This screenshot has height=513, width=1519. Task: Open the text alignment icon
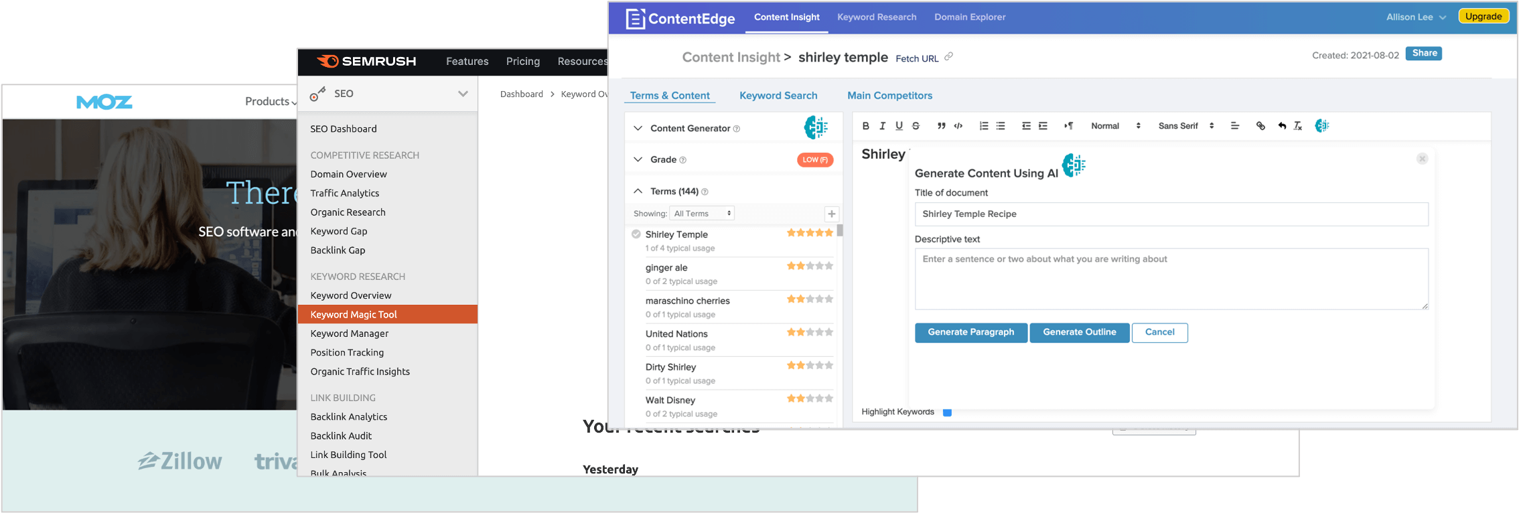1234,126
